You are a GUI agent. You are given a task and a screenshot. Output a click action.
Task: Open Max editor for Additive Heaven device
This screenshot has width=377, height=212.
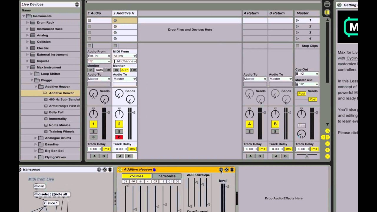221,170
